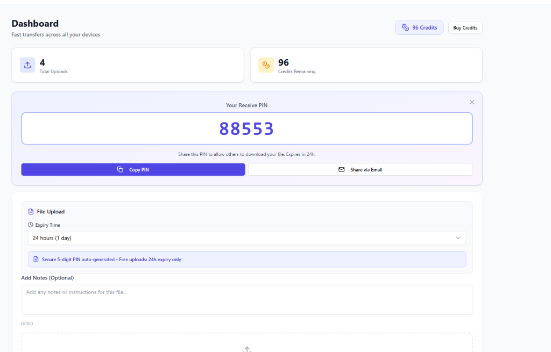Click 'Fast transfers across all your devices' subtitle
The height and width of the screenshot is (352, 551).
[56, 34]
